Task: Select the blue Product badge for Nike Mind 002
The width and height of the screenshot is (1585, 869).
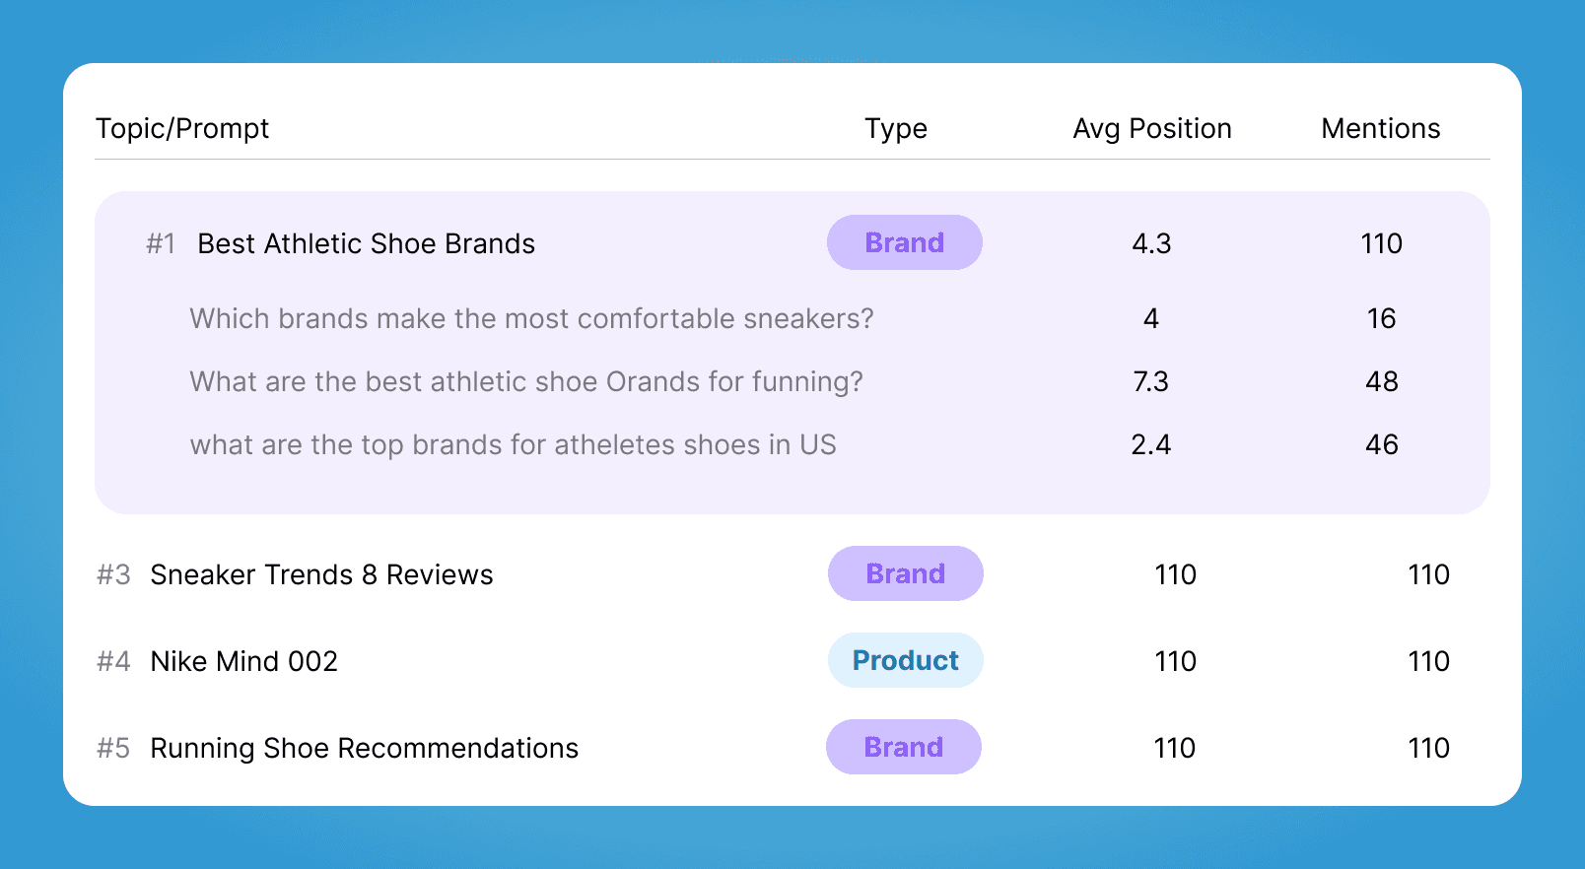Action: point(904,660)
